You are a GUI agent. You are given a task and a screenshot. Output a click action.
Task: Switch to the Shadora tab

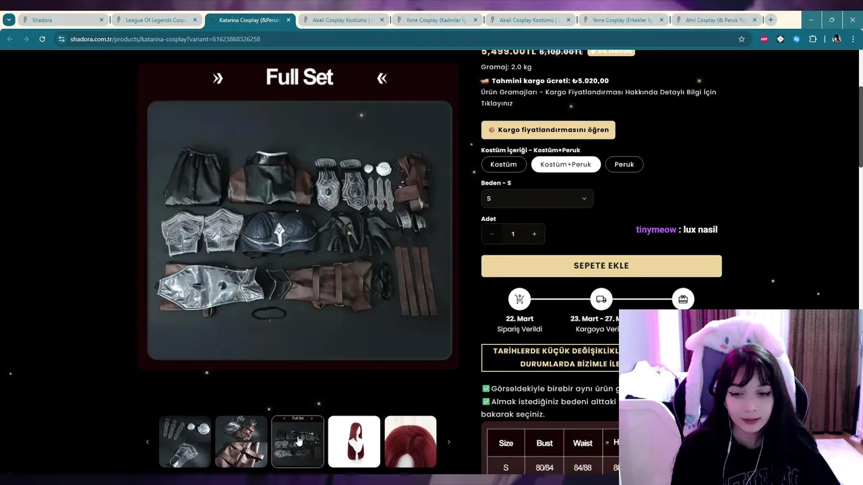(x=62, y=20)
